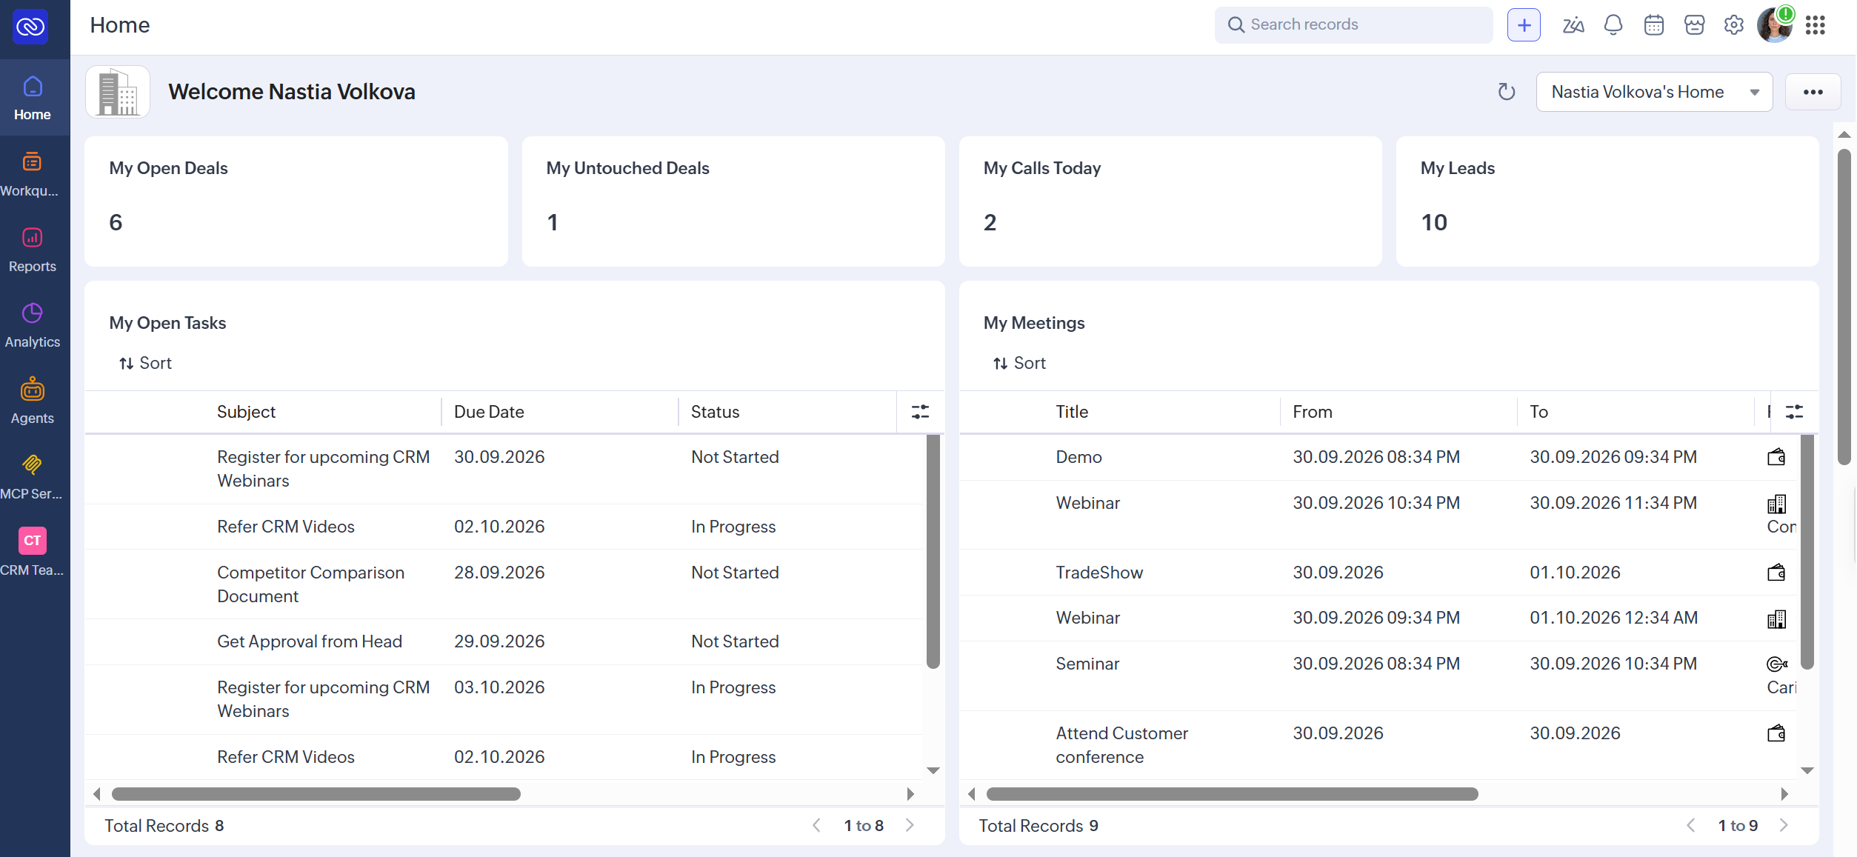
Task: Open the notifications bell
Action: click(x=1613, y=25)
